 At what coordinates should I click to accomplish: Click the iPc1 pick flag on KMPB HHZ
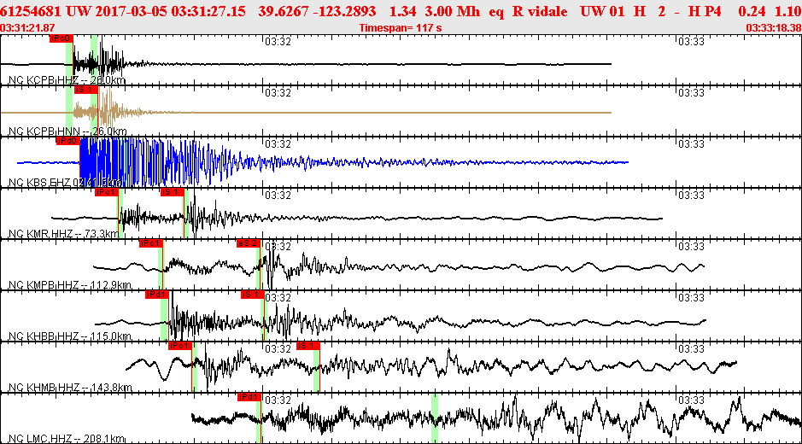[151, 243]
